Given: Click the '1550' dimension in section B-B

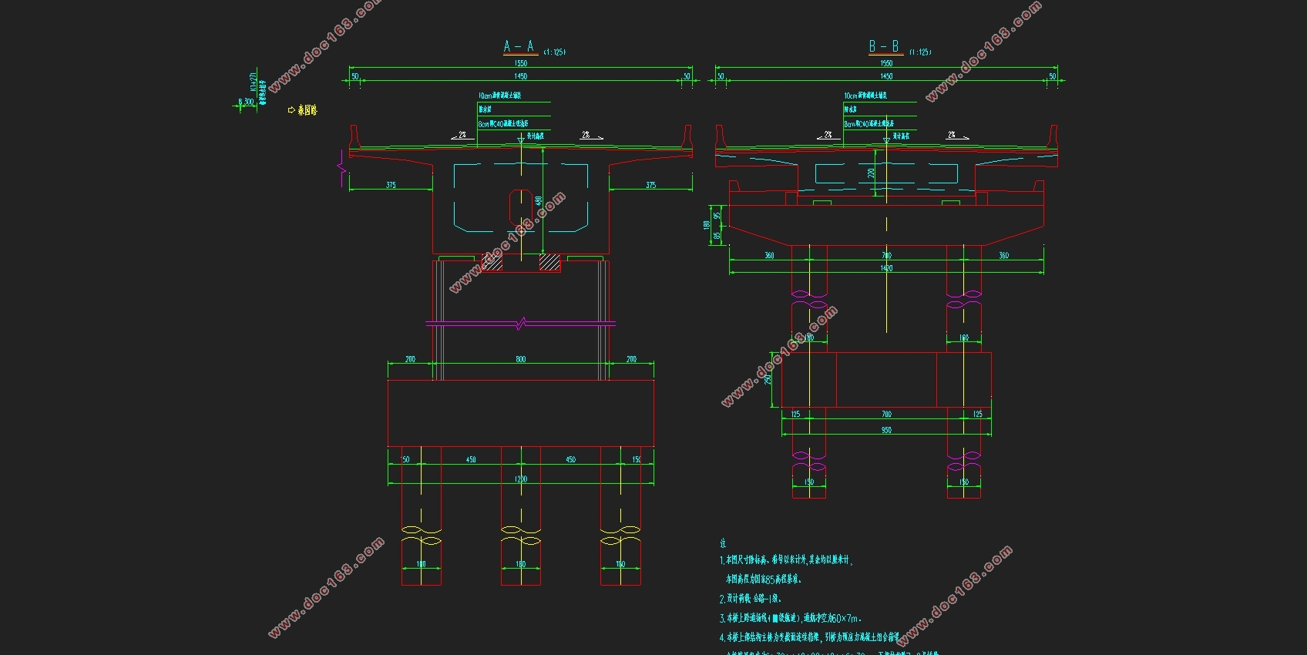Looking at the screenshot, I should point(886,64).
